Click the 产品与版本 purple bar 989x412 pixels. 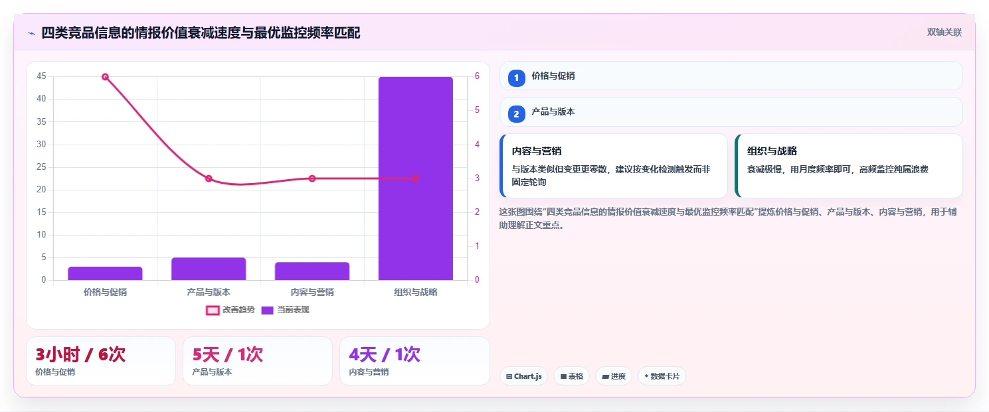(x=209, y=269)
